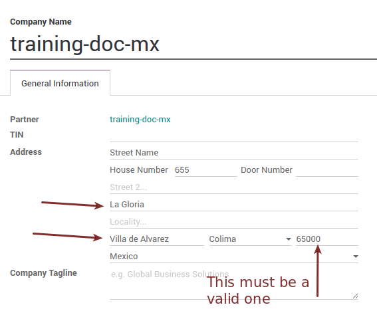Open the training-doc-mx partner link
This screenshot has height=313, width=377.
tap(140, 120)
